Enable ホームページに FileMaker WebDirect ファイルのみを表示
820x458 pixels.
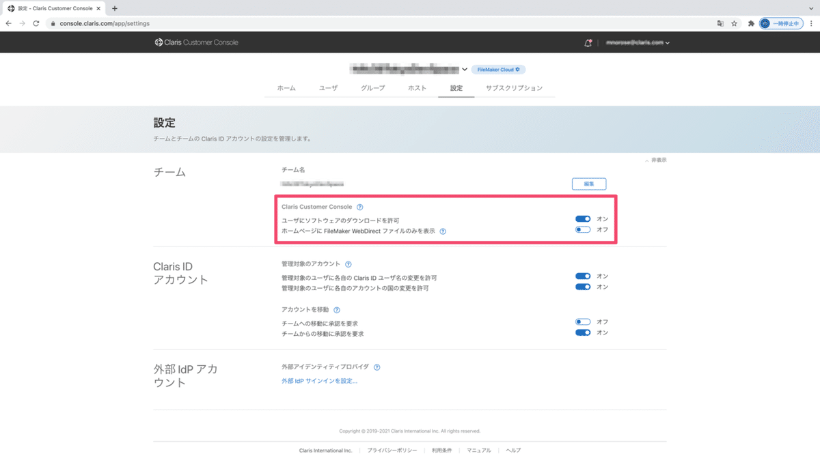pos(583,229)
